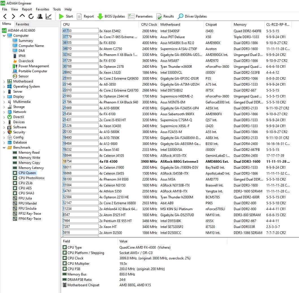Open the Memory Latency benchmark
This screenshot has width=299, height=293.
[x=31, y=168]
